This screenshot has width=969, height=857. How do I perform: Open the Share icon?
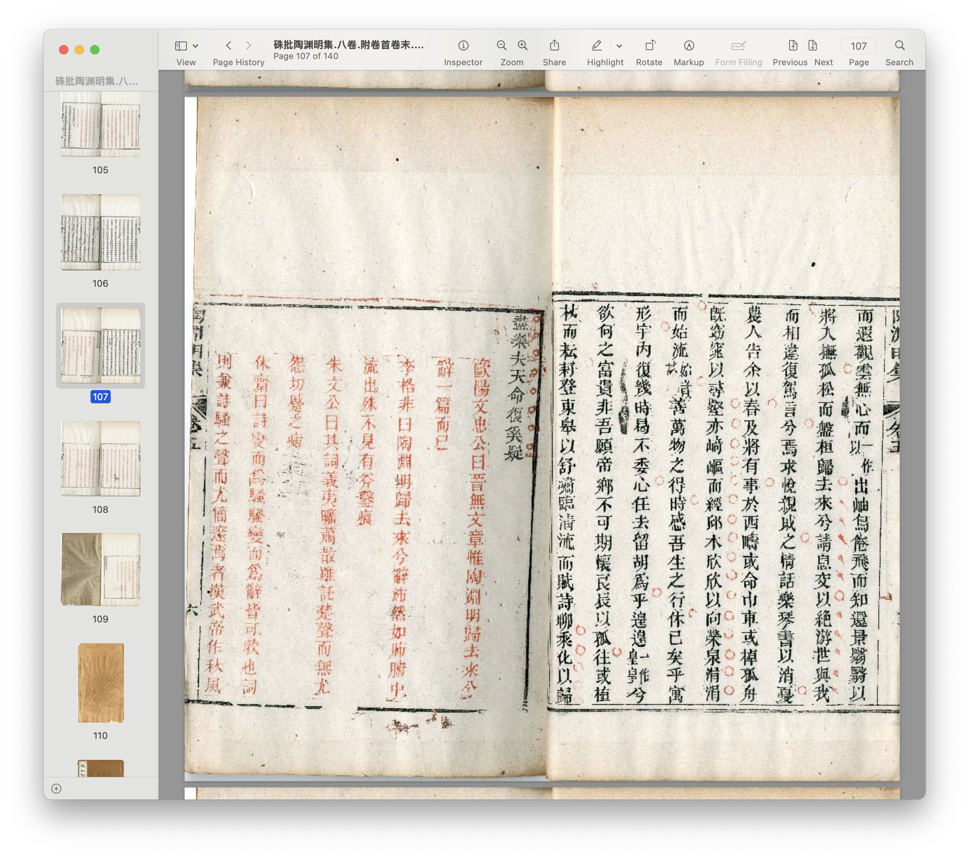tap(554, 45)
